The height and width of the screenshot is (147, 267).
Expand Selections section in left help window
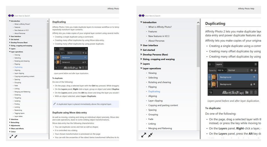click(x=10, y=119)
